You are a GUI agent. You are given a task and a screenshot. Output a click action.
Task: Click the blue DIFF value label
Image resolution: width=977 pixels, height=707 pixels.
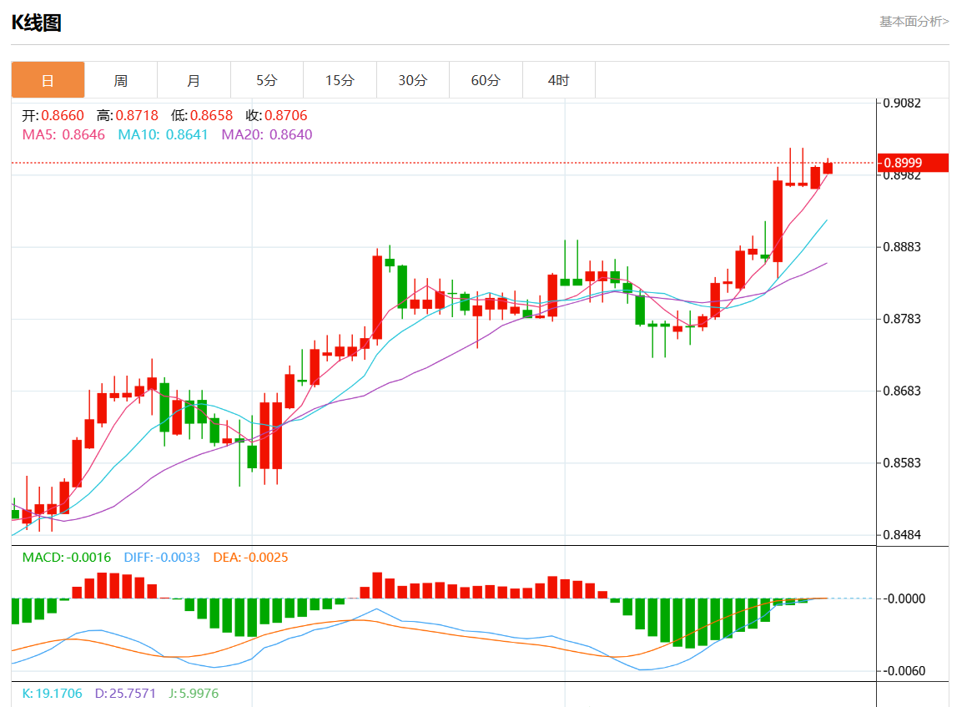[162, 557]
